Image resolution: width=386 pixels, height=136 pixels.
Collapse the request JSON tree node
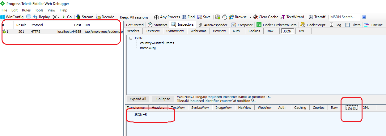coord(132,38)
